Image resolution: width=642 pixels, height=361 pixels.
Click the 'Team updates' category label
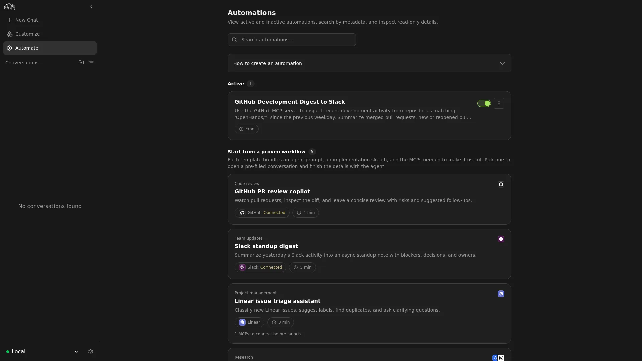(x=249, y=238)
